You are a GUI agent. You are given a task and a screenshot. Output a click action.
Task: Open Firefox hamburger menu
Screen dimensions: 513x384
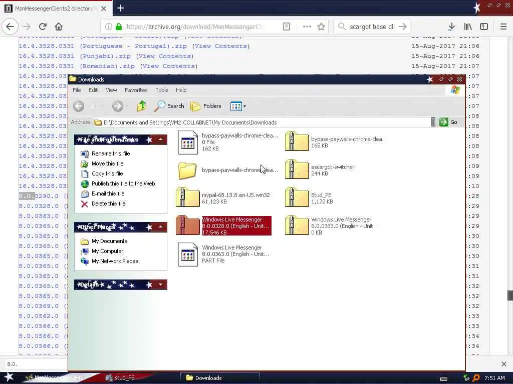coord(503,26)
